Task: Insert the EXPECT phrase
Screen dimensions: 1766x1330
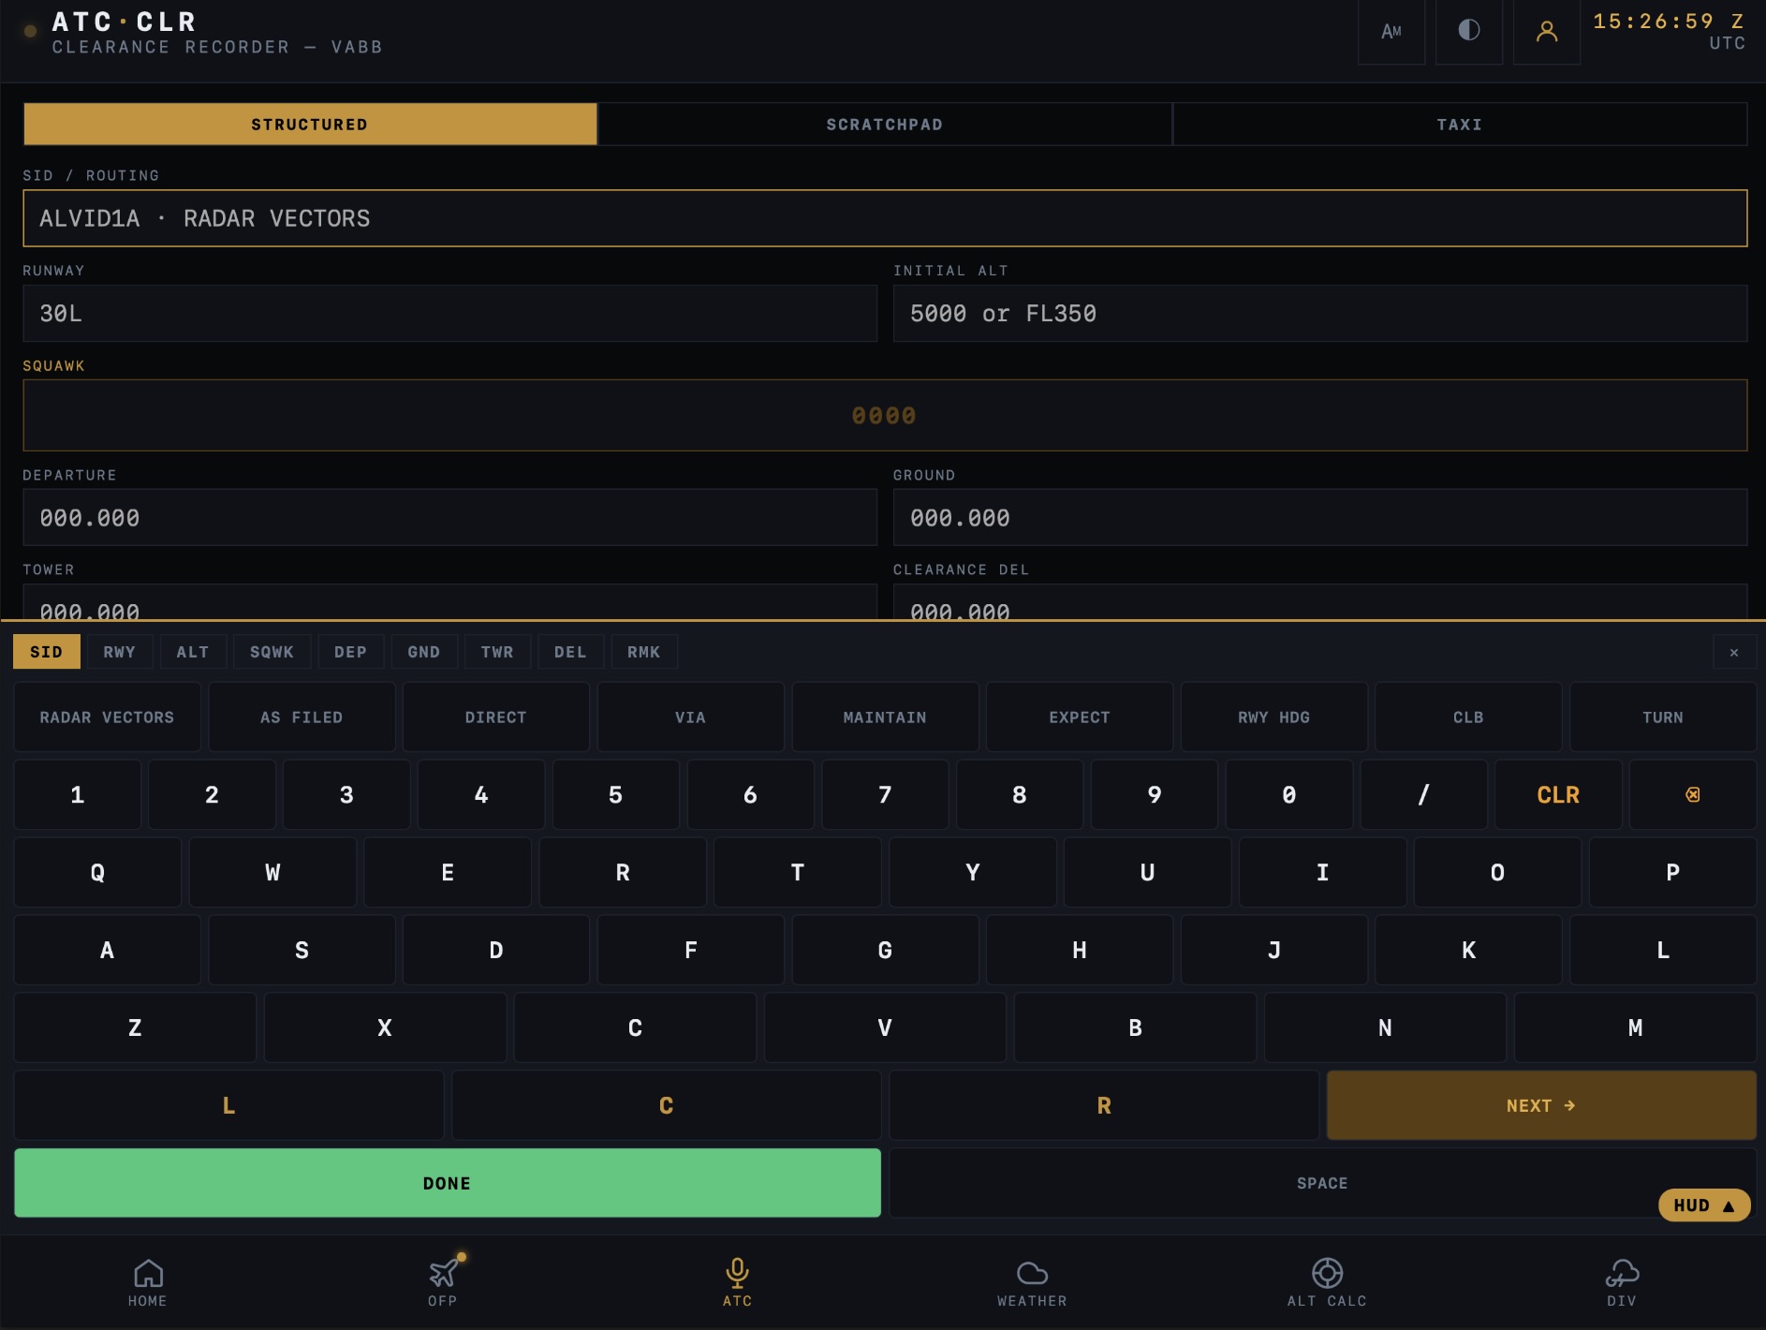Action: pyautogui.click(x=1080, y=717)
